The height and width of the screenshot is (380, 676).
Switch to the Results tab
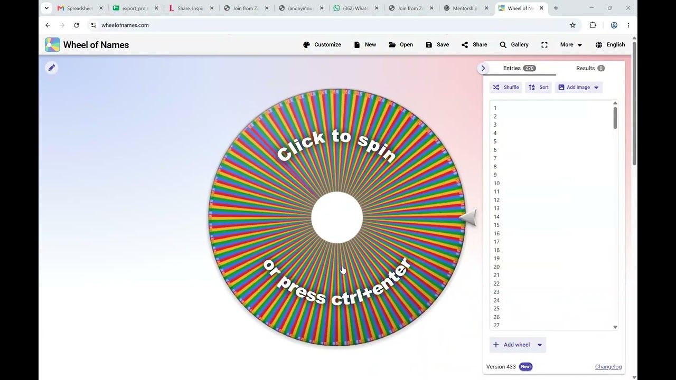point(590,68)
